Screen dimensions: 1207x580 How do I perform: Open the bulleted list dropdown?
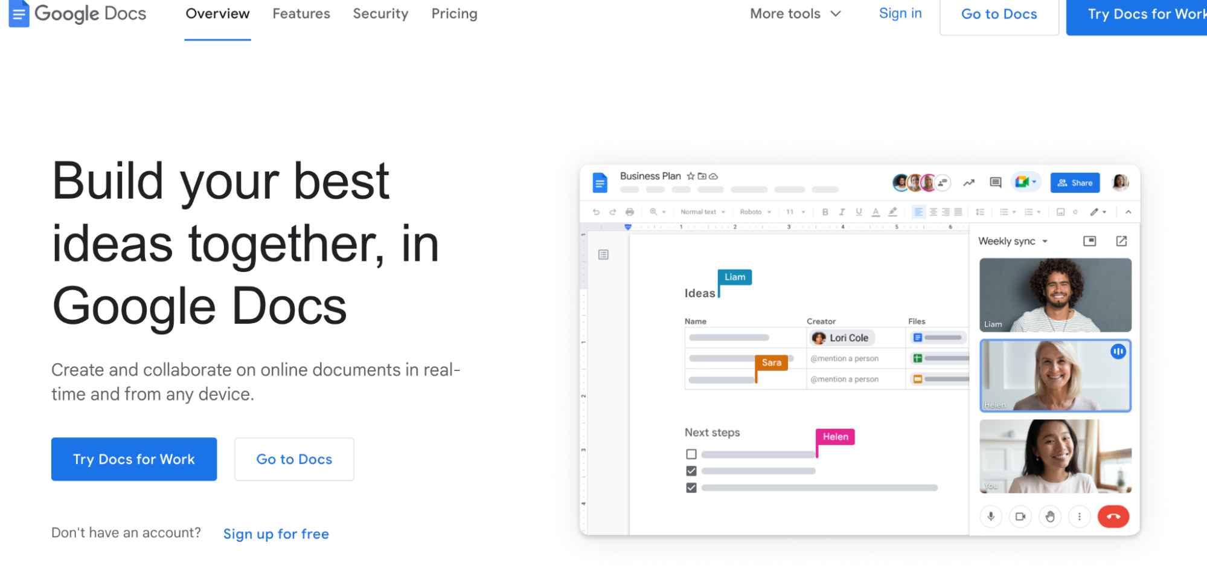pyautogui.click(x=1007, y=212)
